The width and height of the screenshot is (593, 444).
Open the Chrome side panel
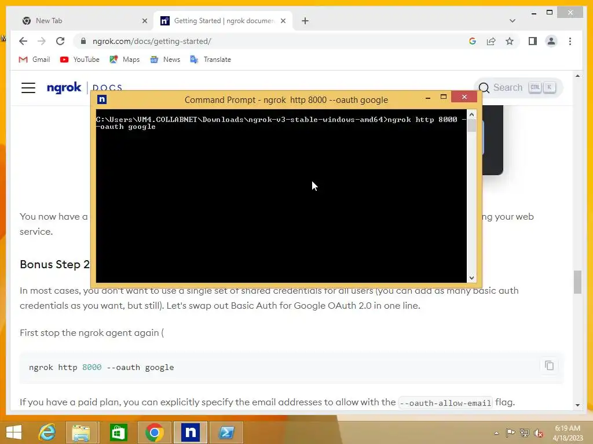pyautogui.click(x=533, y=41)
